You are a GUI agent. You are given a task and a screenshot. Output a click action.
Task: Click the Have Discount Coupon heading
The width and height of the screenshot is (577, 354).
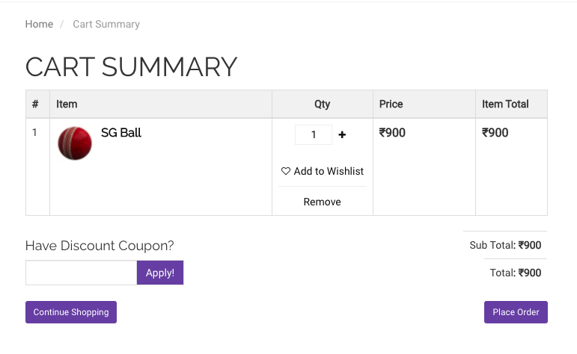(100, 245)
